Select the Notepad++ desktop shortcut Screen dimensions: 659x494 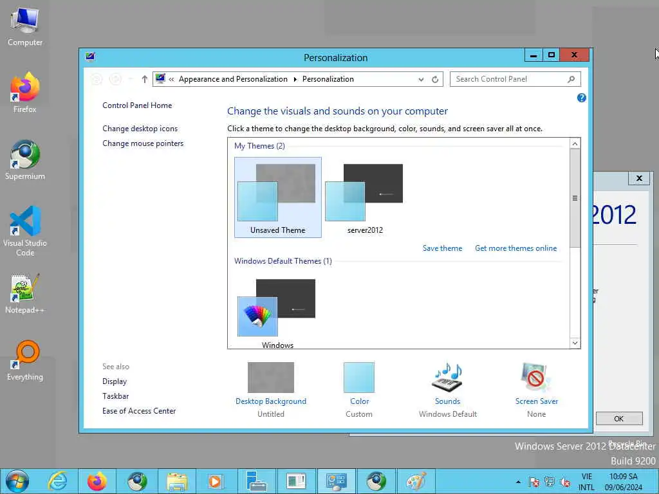pos(25,293)
